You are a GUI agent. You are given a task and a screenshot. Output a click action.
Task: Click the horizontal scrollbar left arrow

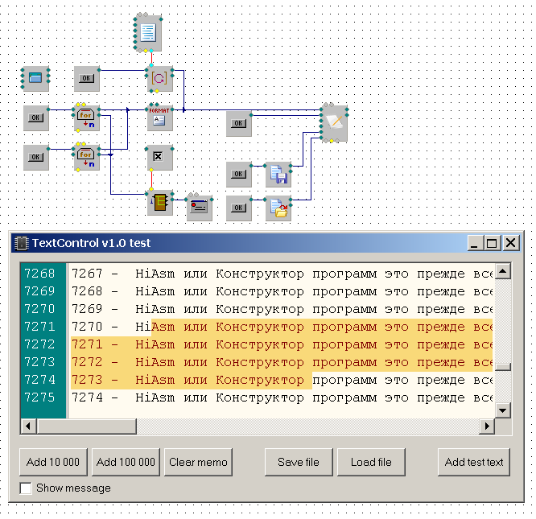tap(28, 426)
